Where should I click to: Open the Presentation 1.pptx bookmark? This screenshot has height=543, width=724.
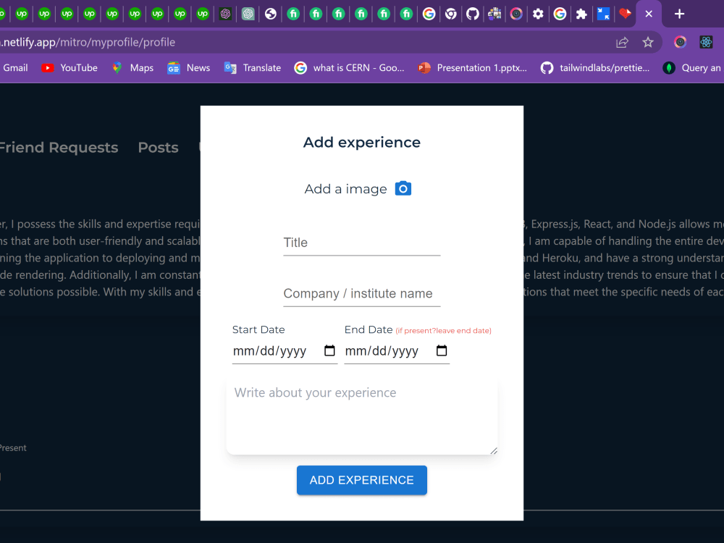(472, 68)
